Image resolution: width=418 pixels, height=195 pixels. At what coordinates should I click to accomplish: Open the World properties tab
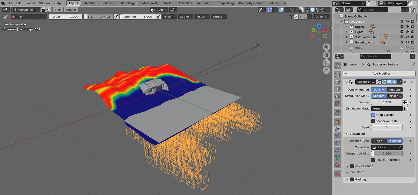coord(337,103)
